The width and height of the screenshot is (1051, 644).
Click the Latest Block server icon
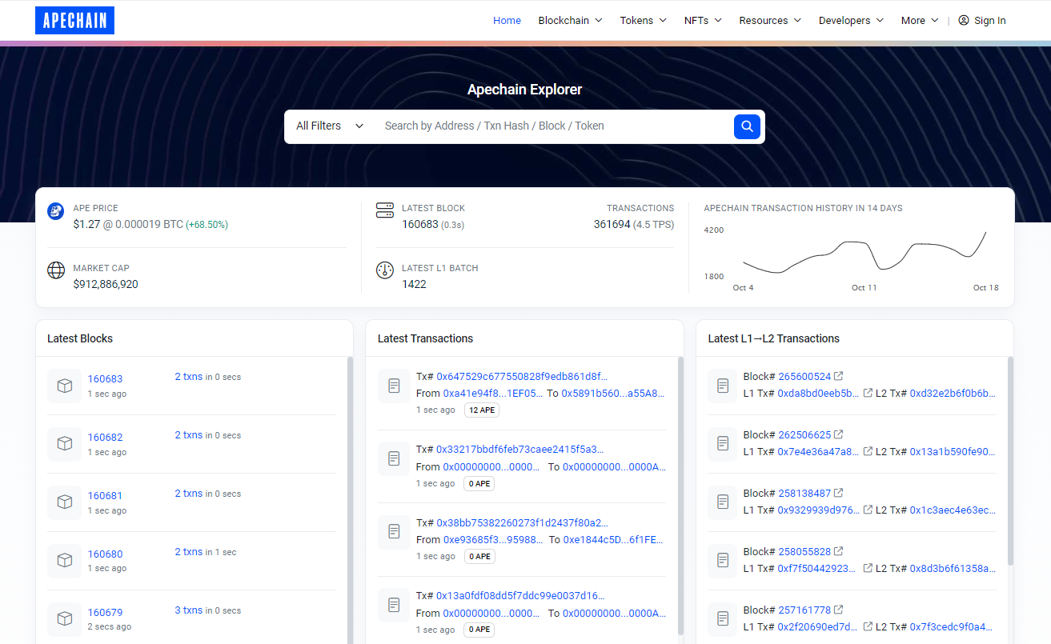(x=385, y=210)
